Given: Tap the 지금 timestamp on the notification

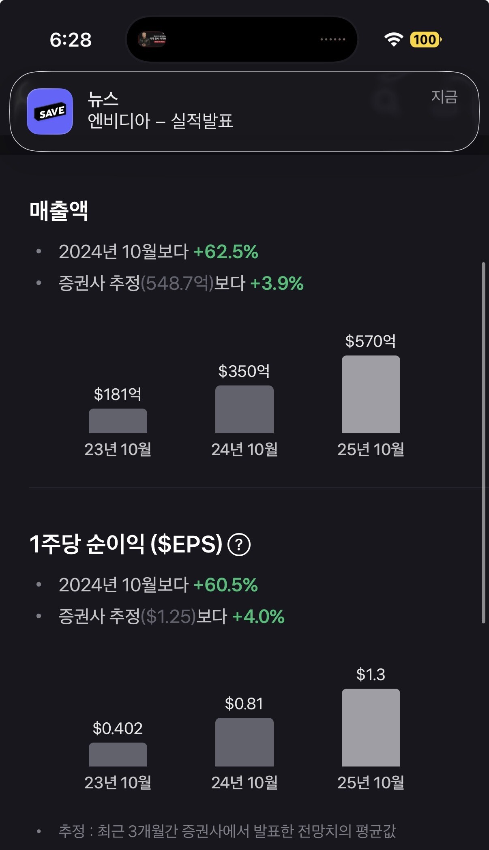Looking at the screenshot, I should pos(444,97).
